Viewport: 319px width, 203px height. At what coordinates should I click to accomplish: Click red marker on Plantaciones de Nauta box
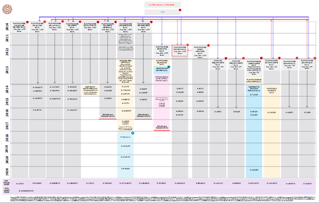(98, 22)
